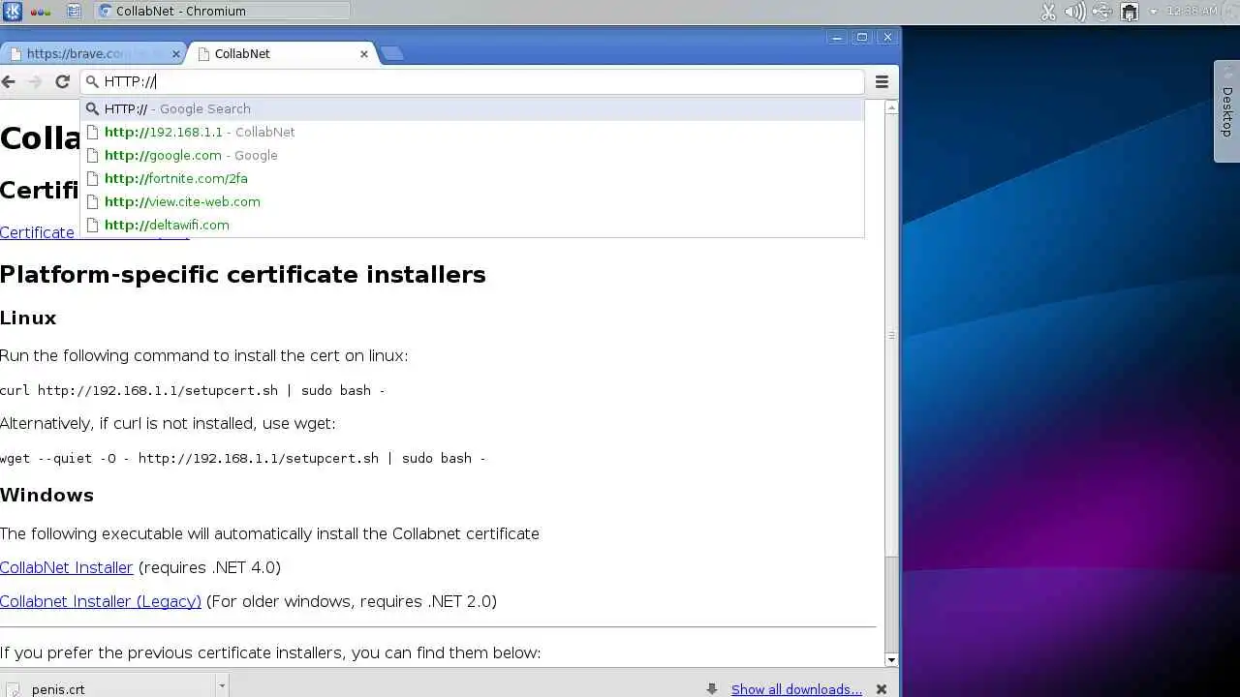Image resolution: width=1240 pixels, height=697 pixels.
Task: Click the Windows heading
Action: pyautogui.click(x=46, y=495)
